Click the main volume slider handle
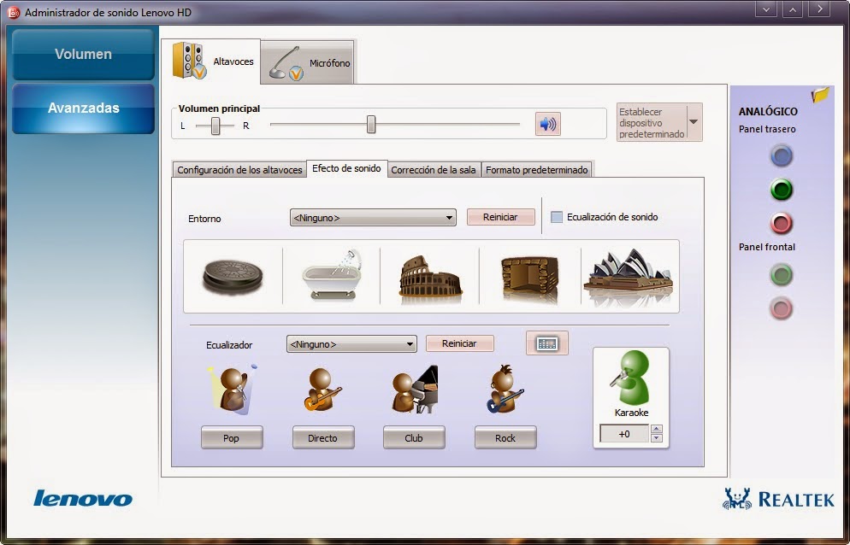The height and width of the screenshot is (545, 850). coord(371,124)
